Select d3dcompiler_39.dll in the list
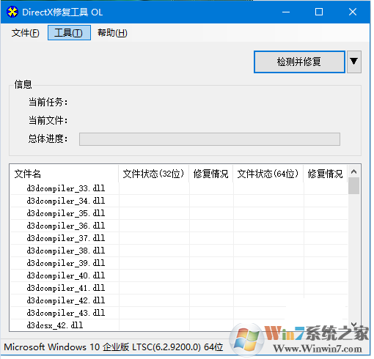This screenshot has width=374, height=359. (66, 263)
